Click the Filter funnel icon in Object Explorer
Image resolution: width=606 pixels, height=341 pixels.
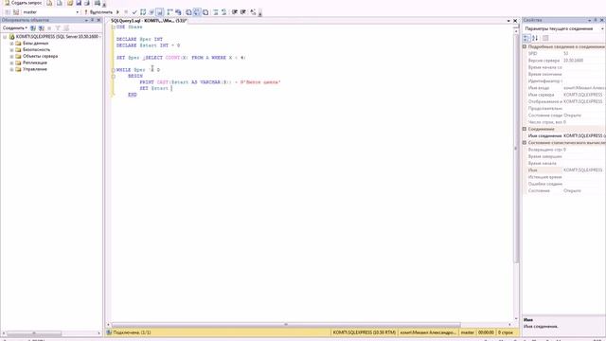(58, 28)
